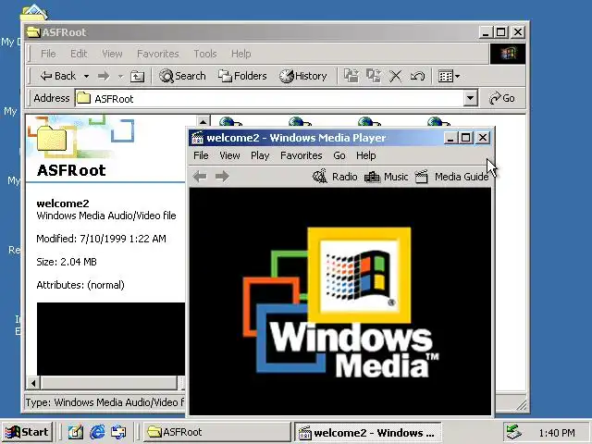Open the File menu in ASFRoot window
Screen dimensions: 592x444
click(x=48, y=54)
